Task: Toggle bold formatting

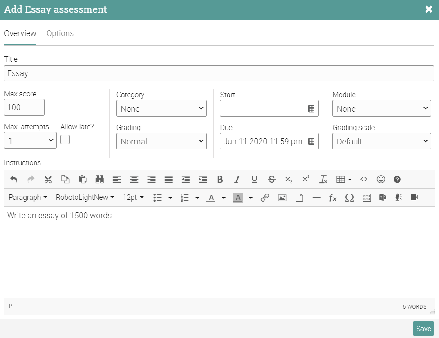Action: [220, 179]
